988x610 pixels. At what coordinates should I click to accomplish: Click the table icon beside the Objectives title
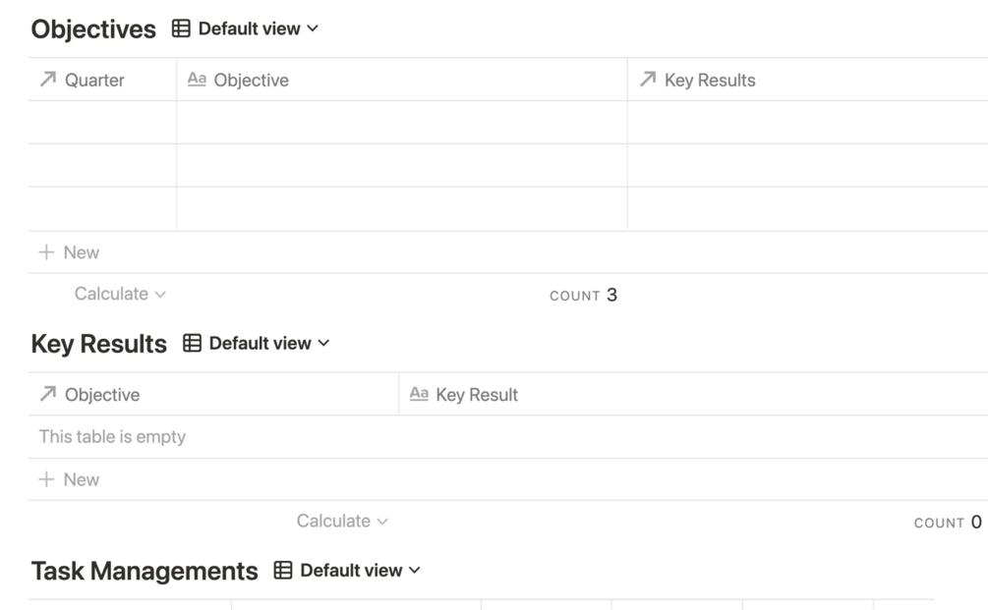(181, 28)
